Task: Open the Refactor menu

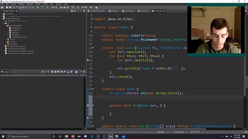Action: coord(21,4)
